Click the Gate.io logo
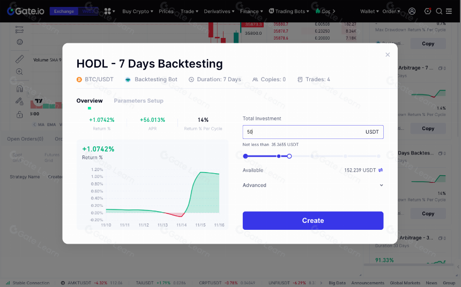This screenshot has width=461, height=287. 26,11
